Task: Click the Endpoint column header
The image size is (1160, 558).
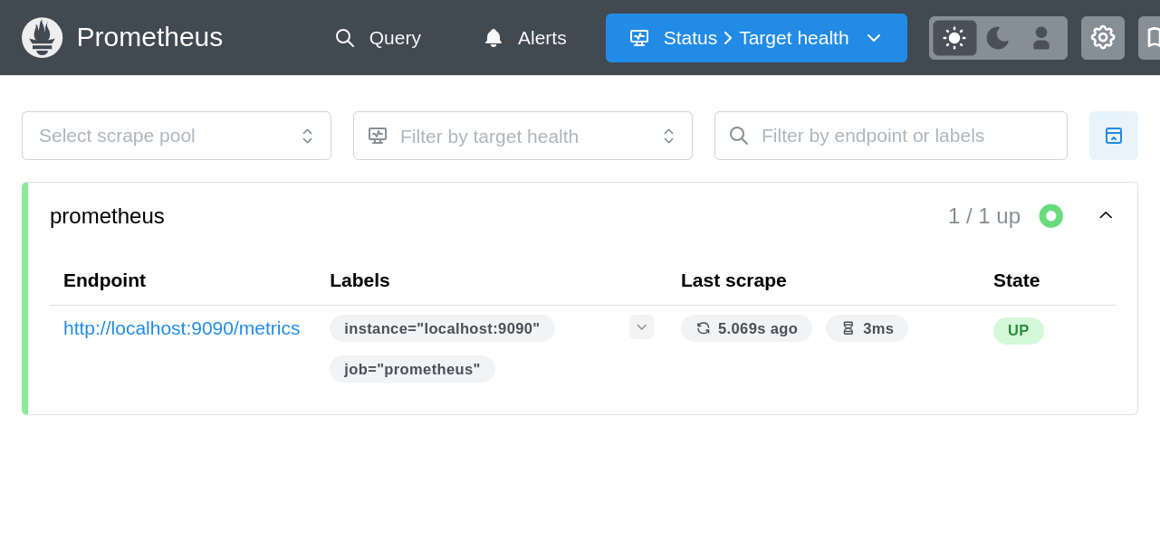Action: click(x=104, y=280)
